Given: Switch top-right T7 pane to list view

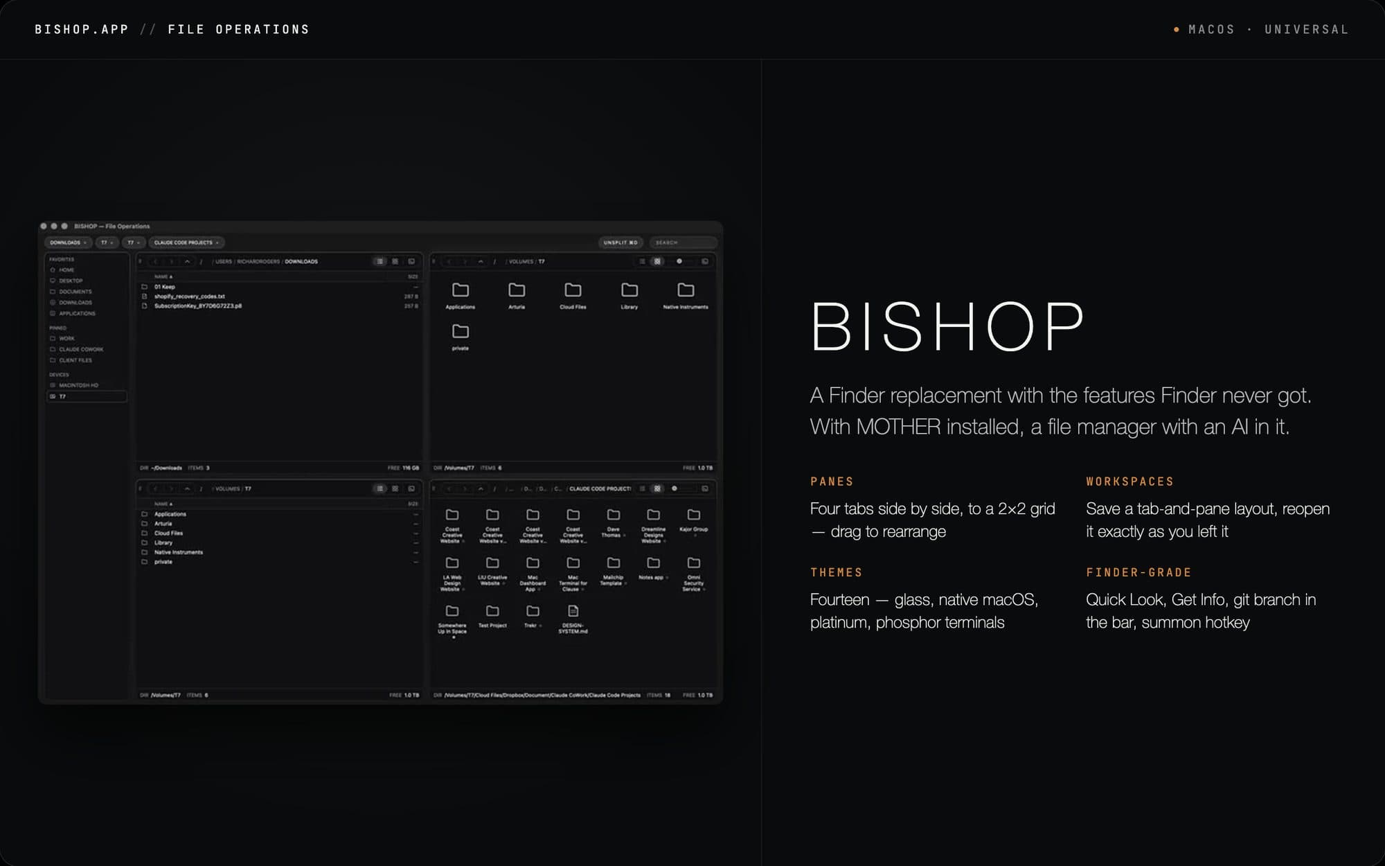Looking at the screenshot, I should pyautogui.click(x=642, y=261).
